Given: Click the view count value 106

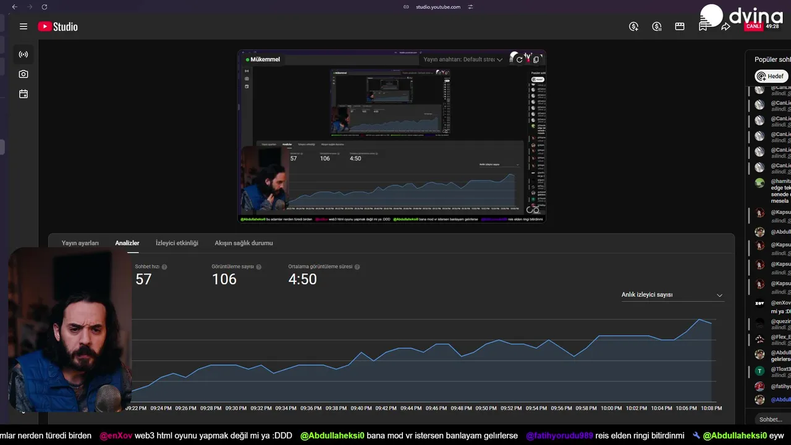Looking at the screenshot, I should pyautogui.click(x=224, y=279).
